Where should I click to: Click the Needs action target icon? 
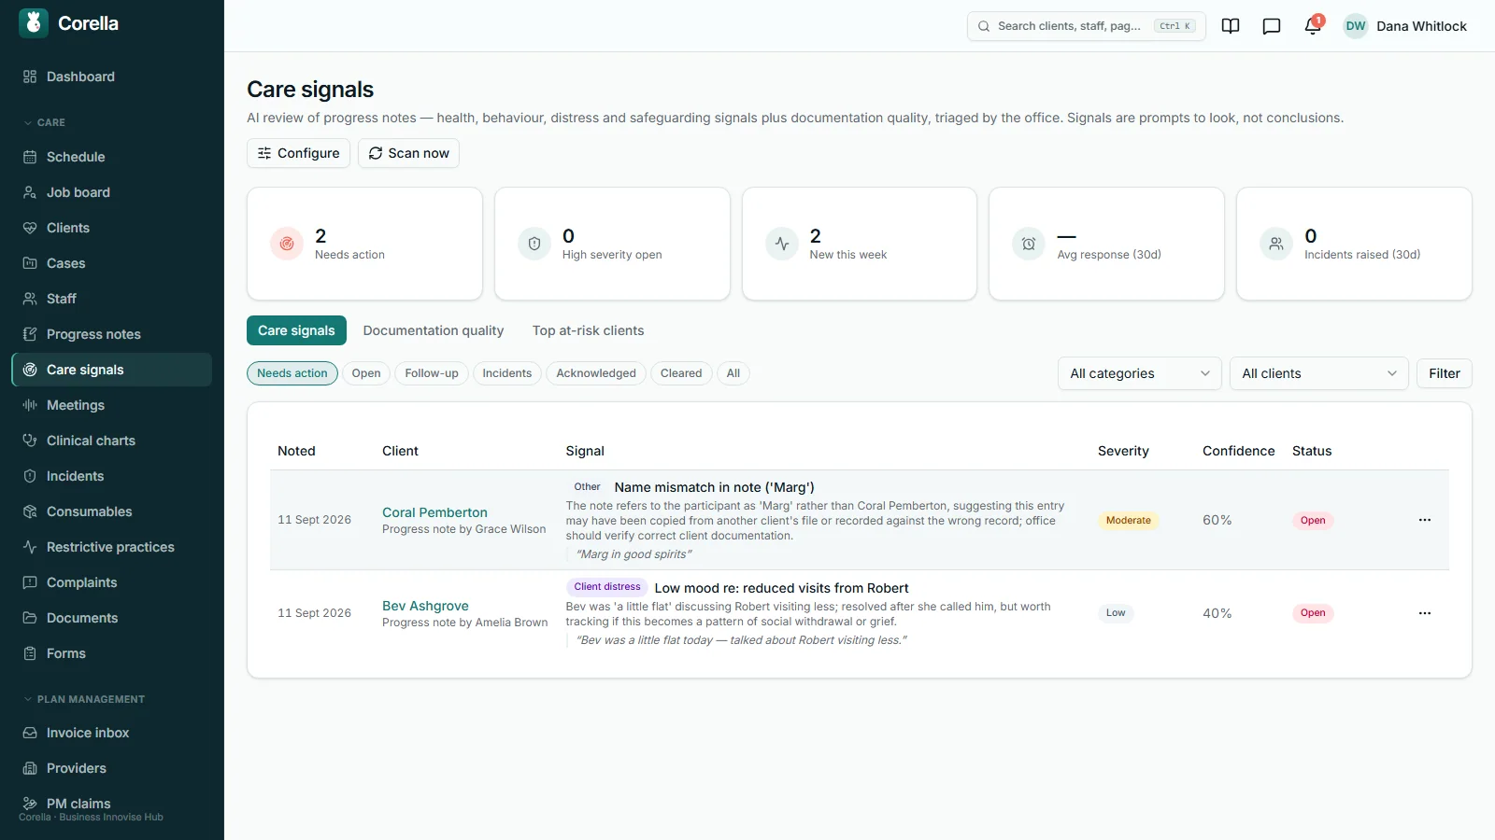click(287, 244)
